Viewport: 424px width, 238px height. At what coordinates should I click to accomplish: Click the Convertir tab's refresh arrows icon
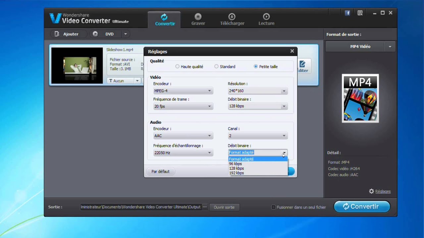click(x=164, y=17)
